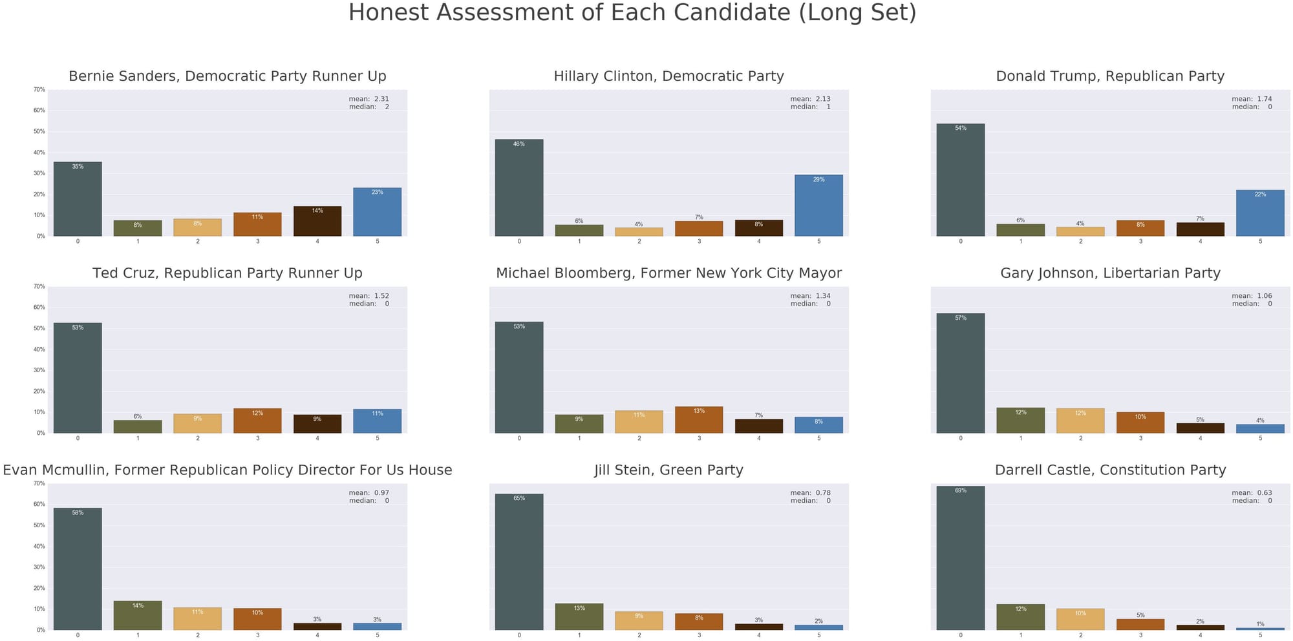Click the 54% bar in Donald Trump chart
This screenshot has height=641, width=1293.
tap(961, 180)
